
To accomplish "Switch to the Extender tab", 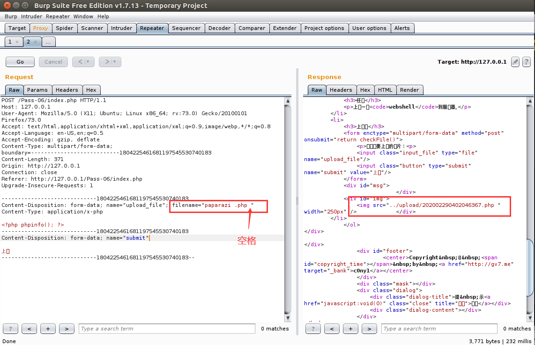I will [x=284, y=28].
